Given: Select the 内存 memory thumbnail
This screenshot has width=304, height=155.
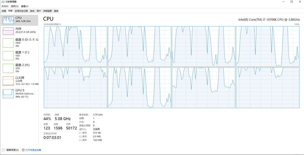Looking at the screenshot, I should [x=8, y=31].
